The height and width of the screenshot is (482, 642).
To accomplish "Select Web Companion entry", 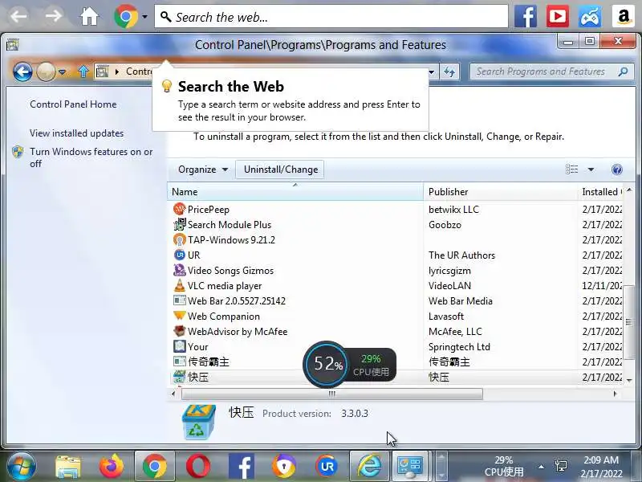I will tap(397, 316).
